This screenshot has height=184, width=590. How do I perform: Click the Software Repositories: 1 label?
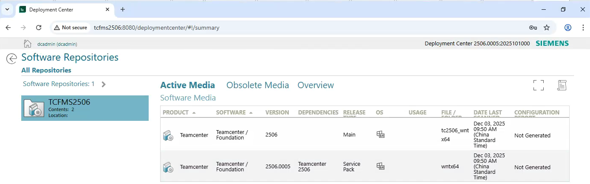59,84
